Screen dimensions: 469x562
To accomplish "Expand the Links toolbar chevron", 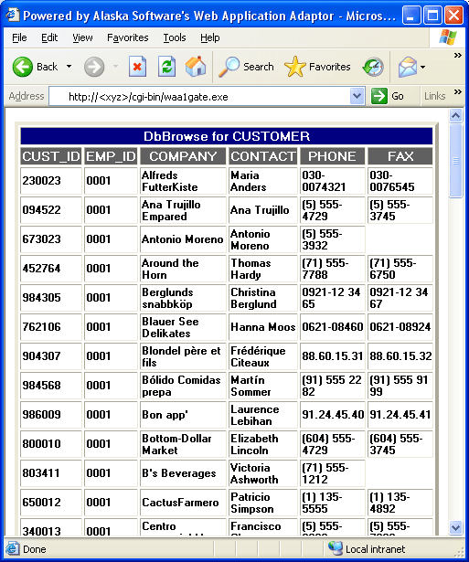I will click(457, 92).
